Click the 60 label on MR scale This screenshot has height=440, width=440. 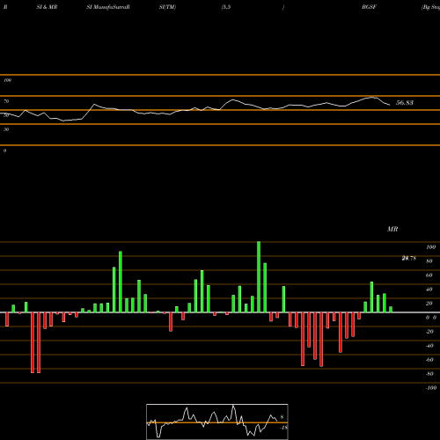429,275
